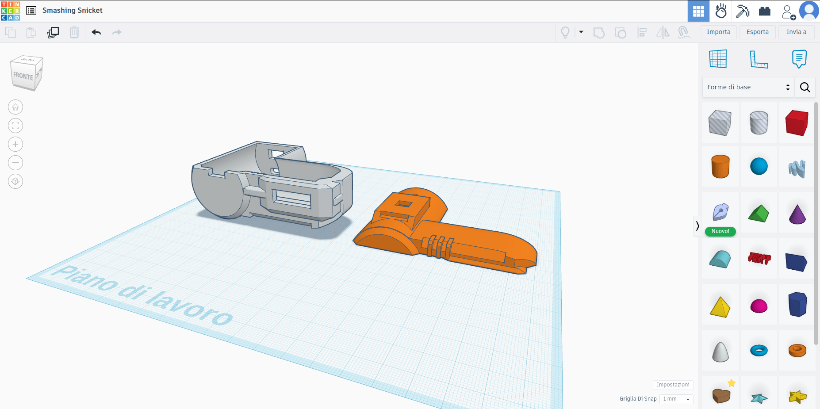Switch to 3D design grid view
Screen dimensions: 820x409
click(x=698, y=11)
